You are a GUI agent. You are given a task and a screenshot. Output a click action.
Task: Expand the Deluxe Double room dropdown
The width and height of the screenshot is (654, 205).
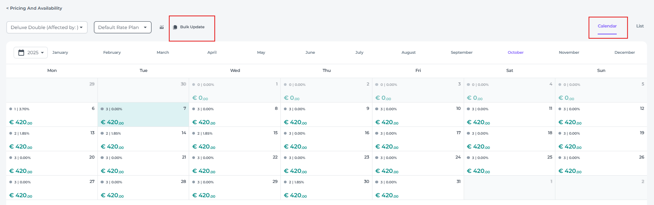[47, 27]
